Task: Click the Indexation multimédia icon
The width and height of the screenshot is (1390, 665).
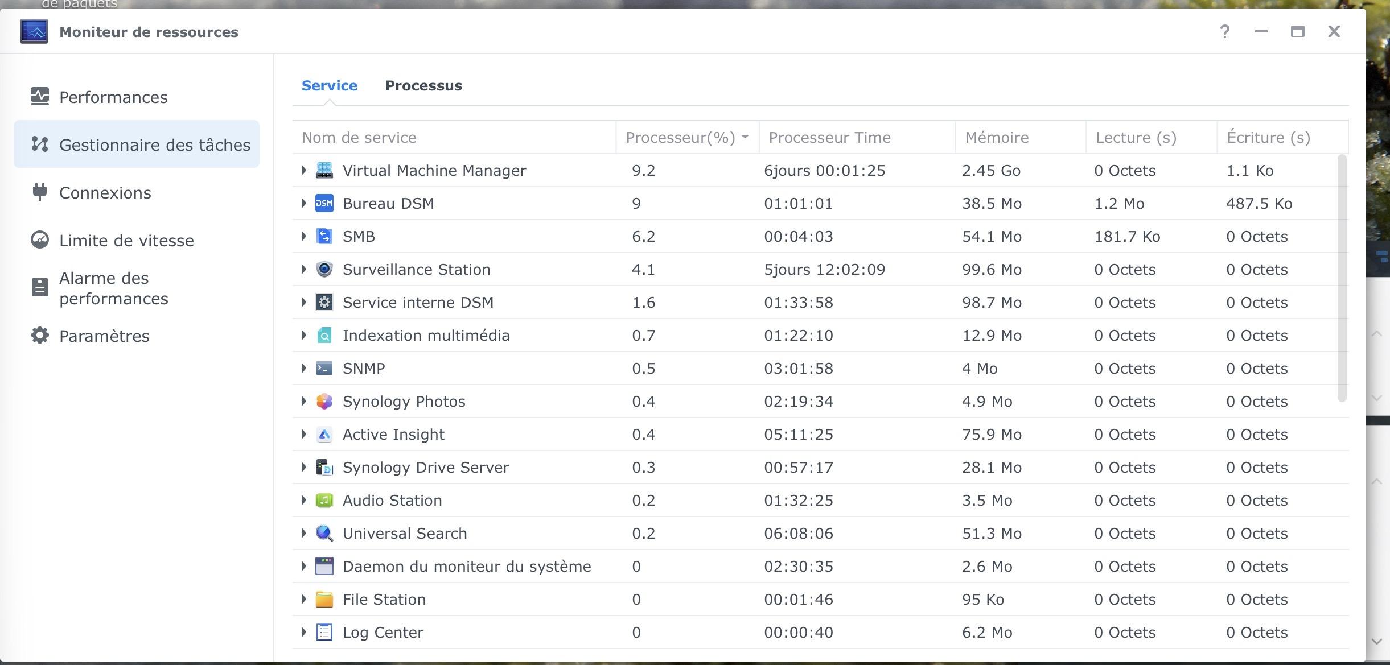Action: [x=324, y=335]
